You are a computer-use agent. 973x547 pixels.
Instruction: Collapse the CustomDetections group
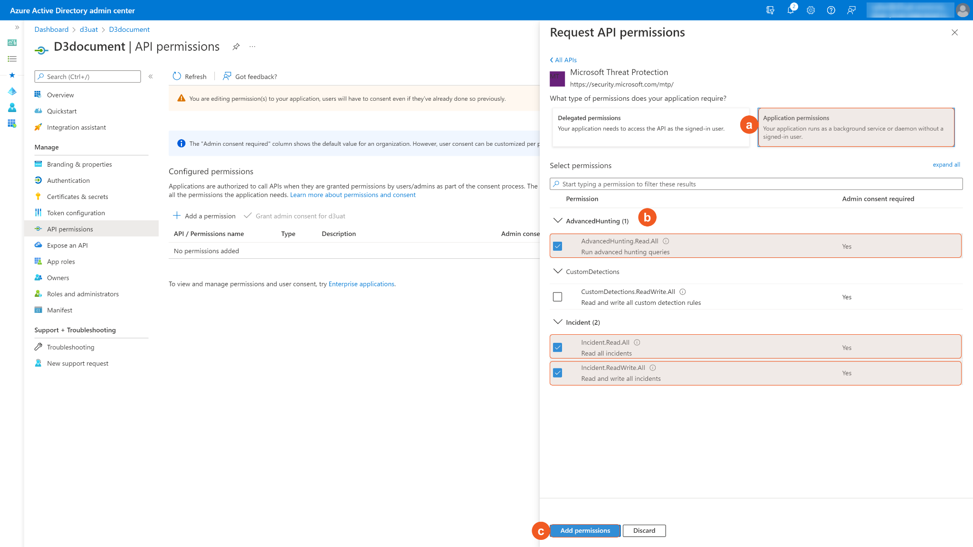coord(558,272)
